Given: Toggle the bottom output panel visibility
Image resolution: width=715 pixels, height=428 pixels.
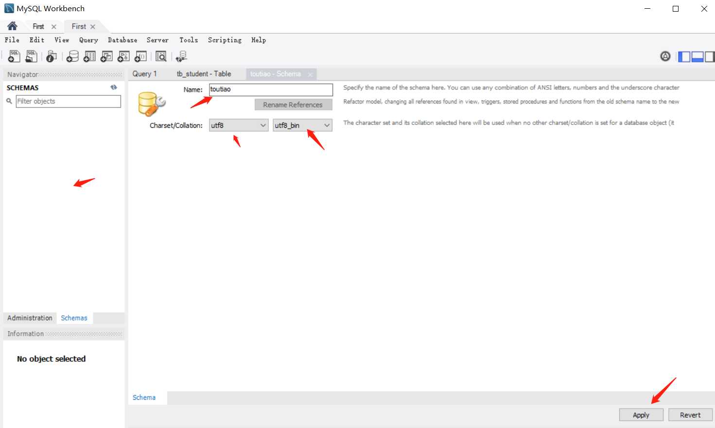Looking at the screenshot, I should tap(698, 56).
